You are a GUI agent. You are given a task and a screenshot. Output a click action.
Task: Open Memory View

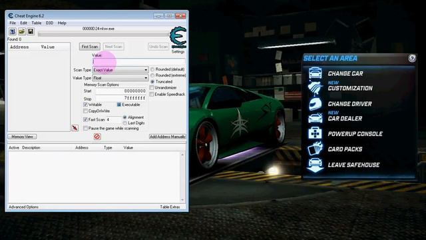point(22,137)
